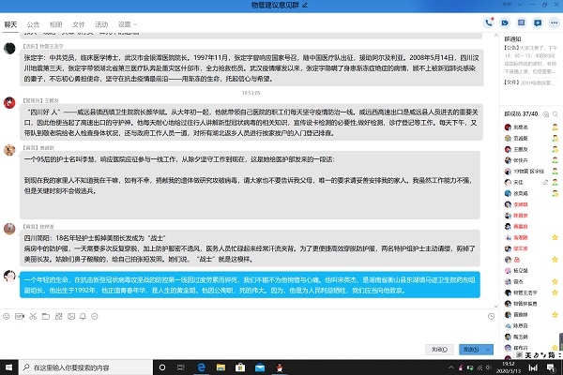Select member 宋佳 in member list
This screenshot has width=563, height=375.
click(518, 182)
